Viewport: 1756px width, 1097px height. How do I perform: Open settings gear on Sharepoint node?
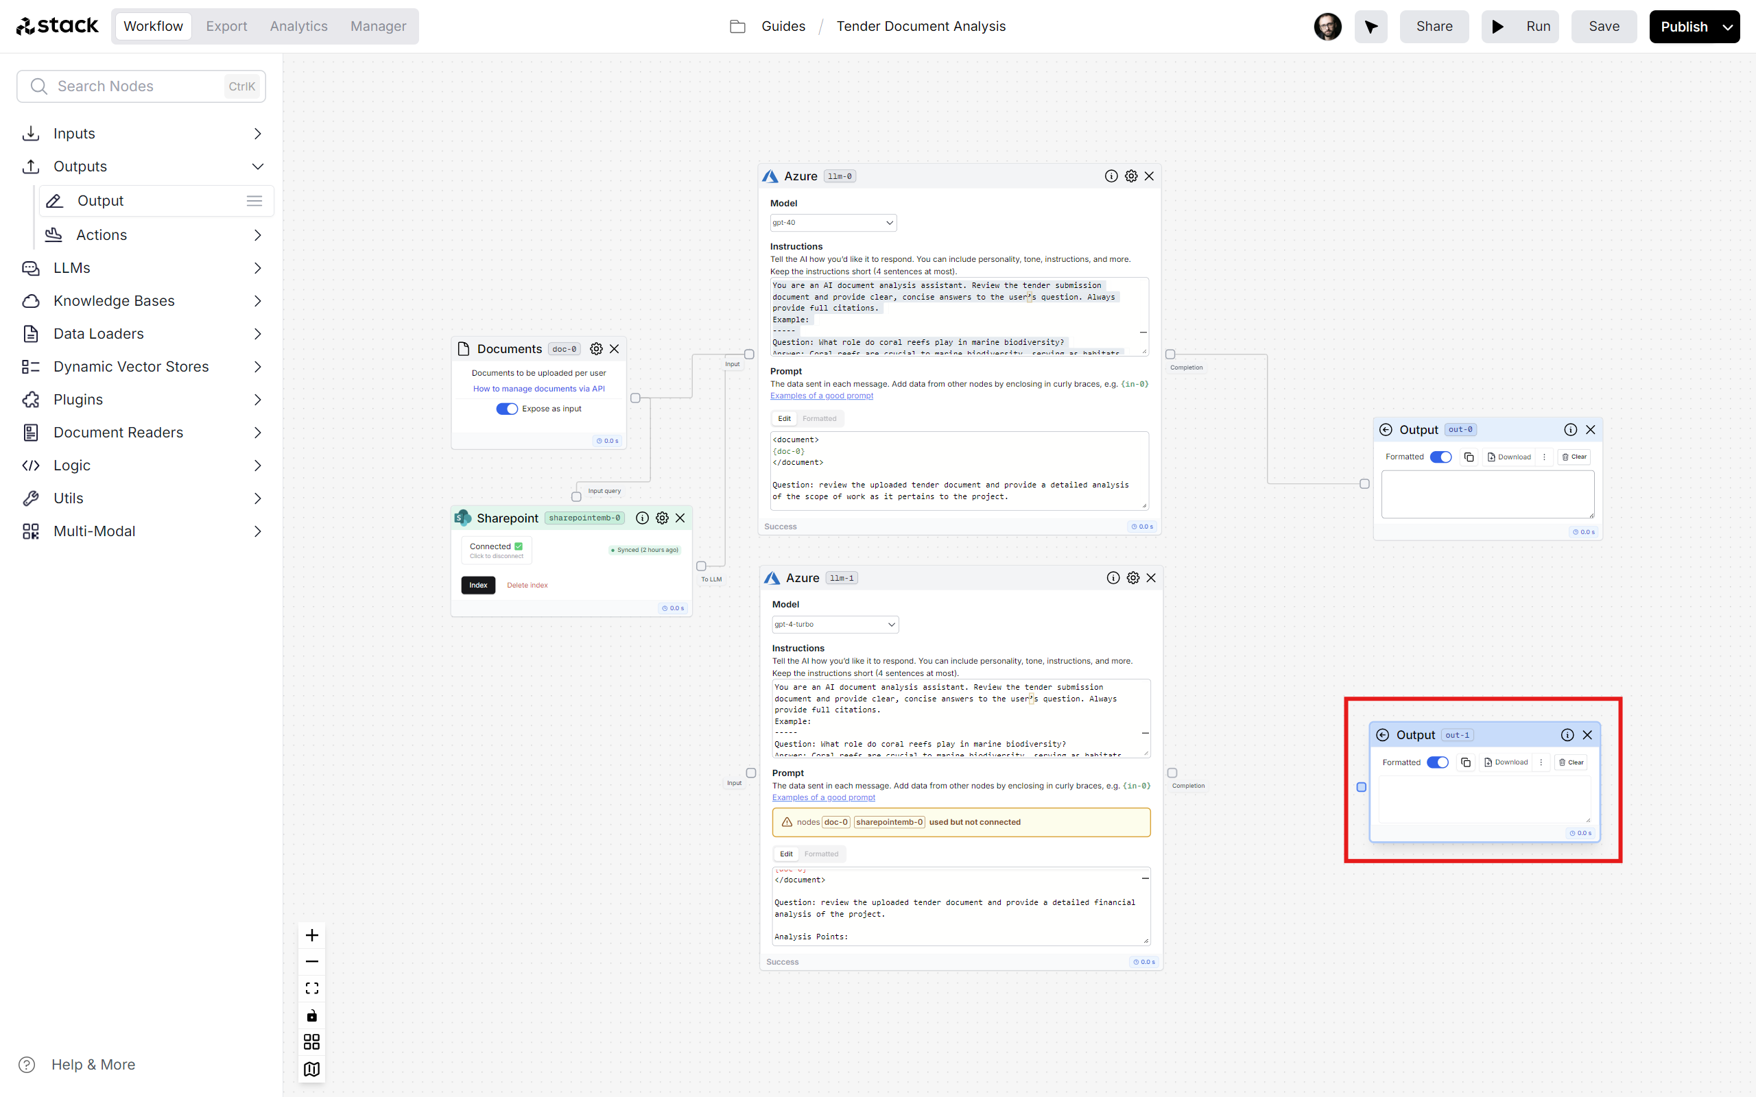click(x=662, y=518)
